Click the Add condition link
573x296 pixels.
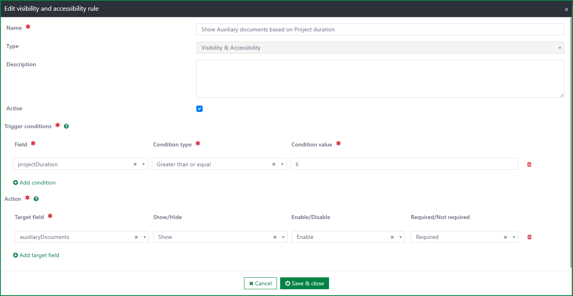pos(34,183)
